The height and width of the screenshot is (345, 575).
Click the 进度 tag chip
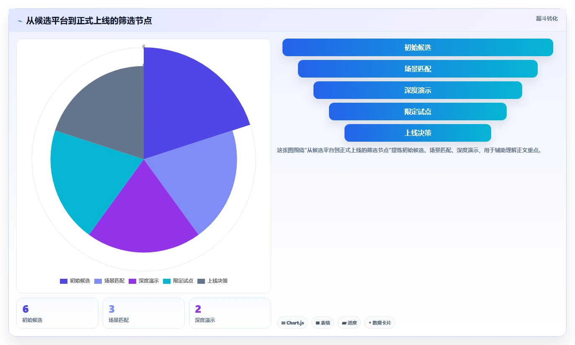pyautogui.click(x=349, y=323)
